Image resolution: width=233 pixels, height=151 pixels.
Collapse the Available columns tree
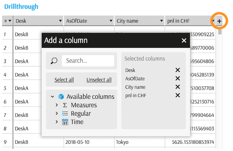click(x=52, y=97)
